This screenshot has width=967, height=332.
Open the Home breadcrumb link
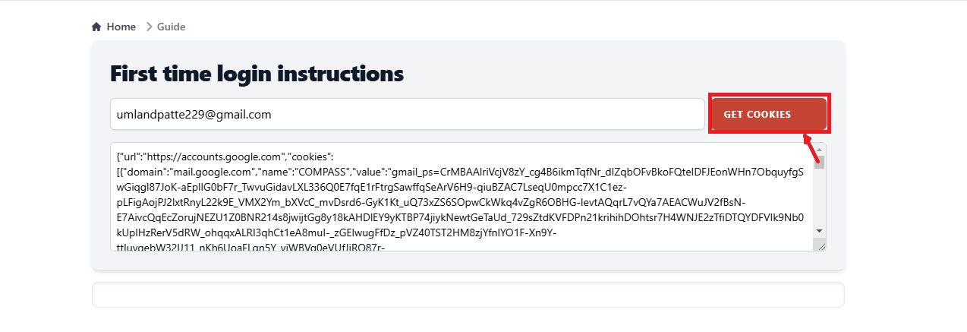pos(121,27)
